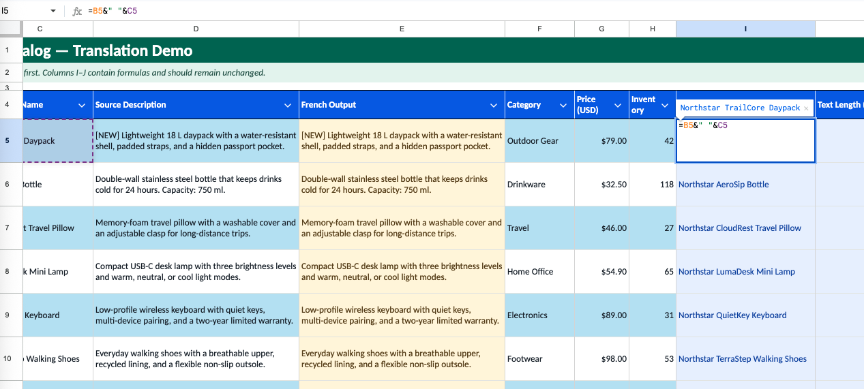Image resolution: width=864 pixels, height=389 pixels.
Task: Select column D header
Action: tap(196, 29)
